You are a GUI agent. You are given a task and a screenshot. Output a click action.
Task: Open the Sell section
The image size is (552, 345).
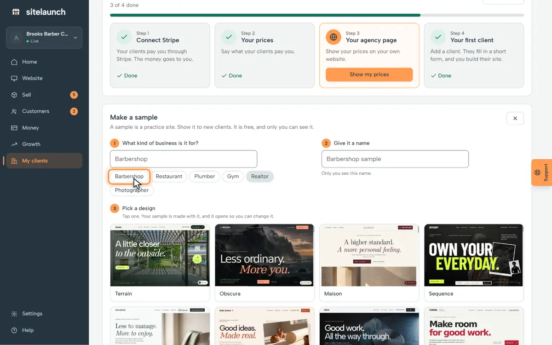click(44, 95)
